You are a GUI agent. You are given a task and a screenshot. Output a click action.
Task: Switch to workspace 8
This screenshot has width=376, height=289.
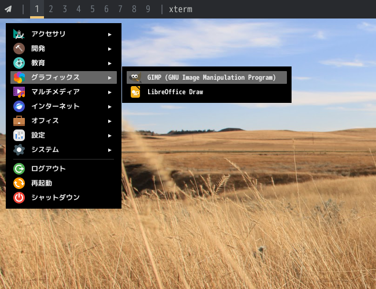(x=134, y=9)
